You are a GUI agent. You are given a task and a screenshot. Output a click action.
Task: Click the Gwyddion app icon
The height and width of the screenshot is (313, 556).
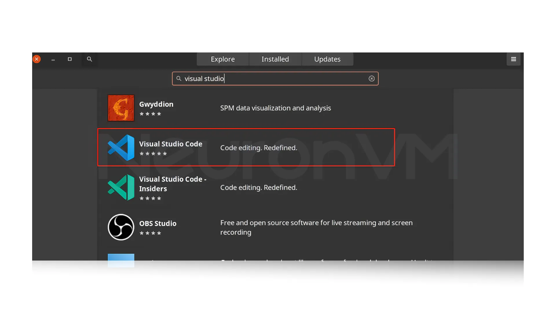coord(121,108)
